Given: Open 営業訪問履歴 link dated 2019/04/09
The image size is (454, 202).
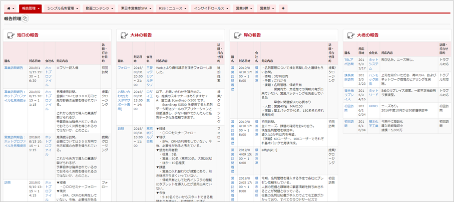Looking at the screenshot, I should (232, 161).
